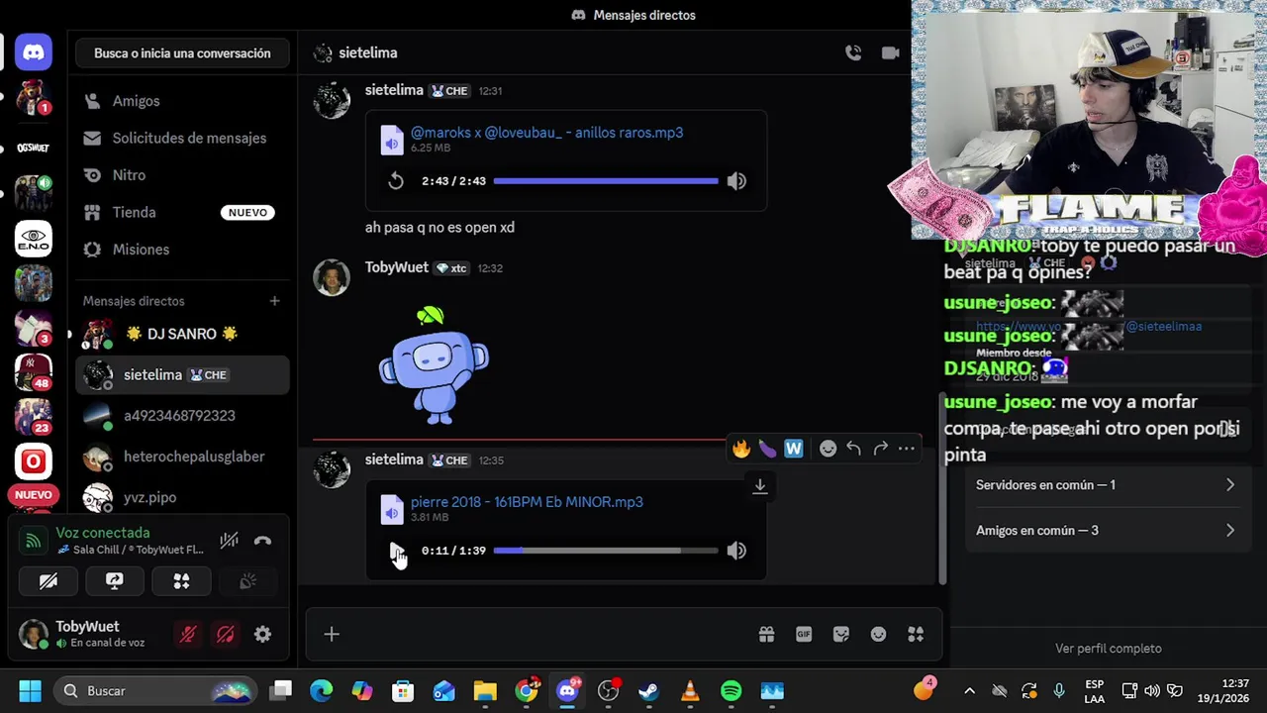Seek in the pierre 2018 audio progress bar
This screenshot has width=1267, height=713.
pyautogui.click(x=606, y=551)
